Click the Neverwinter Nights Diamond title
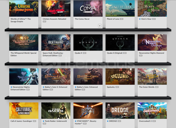 [x=151, y=53]
